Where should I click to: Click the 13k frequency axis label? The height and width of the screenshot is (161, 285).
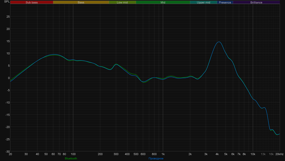tap(263, 154)
